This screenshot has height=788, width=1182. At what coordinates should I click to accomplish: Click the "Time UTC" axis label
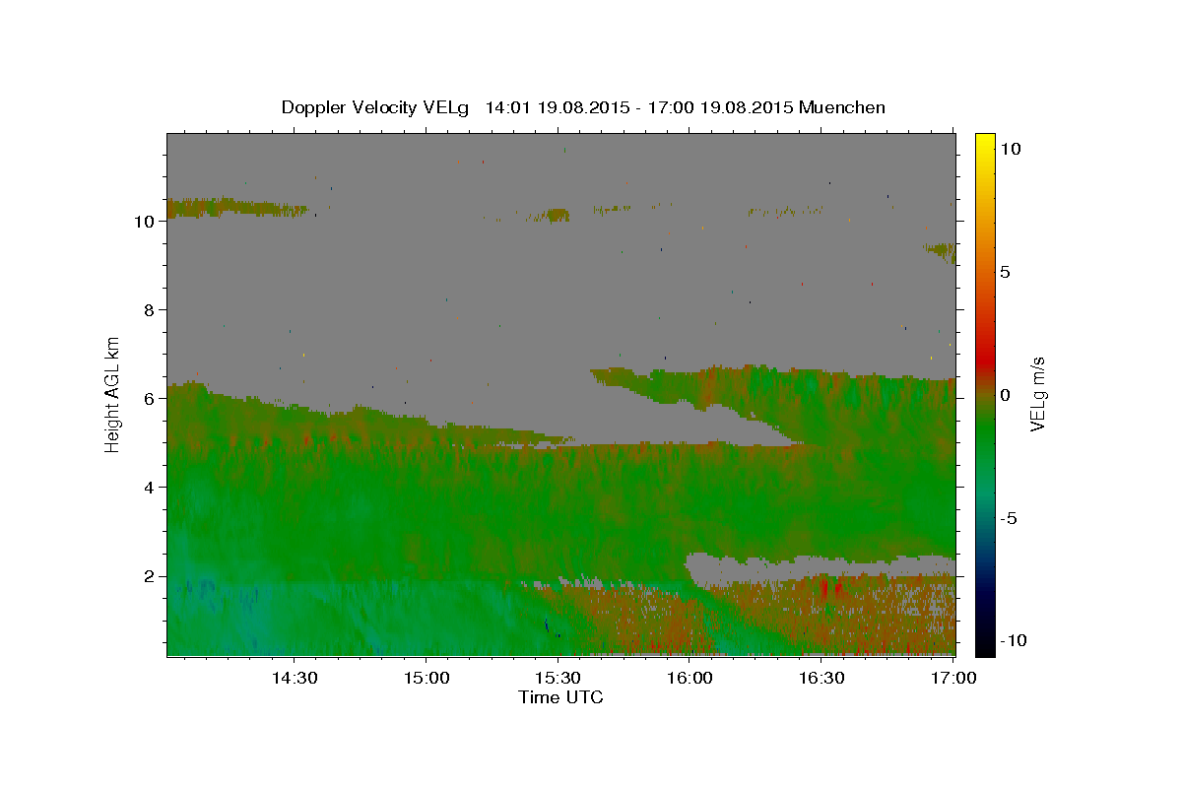pyautogui.click(x=560, y=697)
